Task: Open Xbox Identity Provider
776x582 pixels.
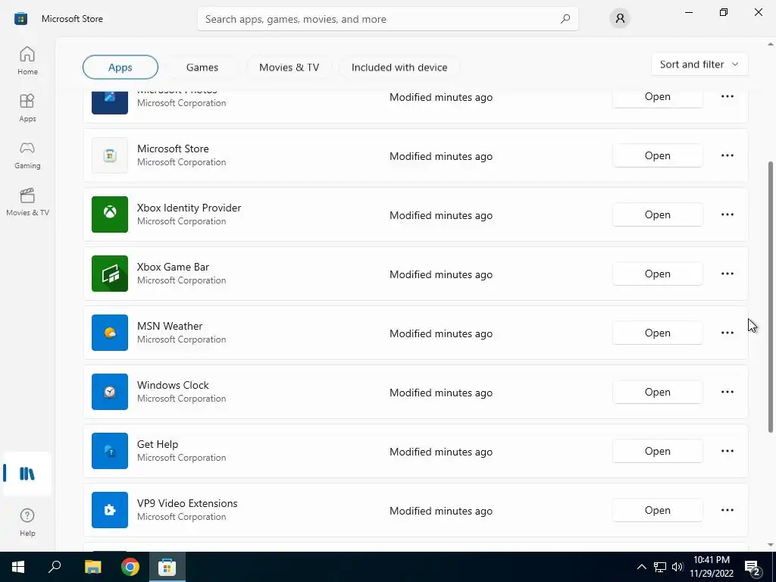Action: coord(657,214)
